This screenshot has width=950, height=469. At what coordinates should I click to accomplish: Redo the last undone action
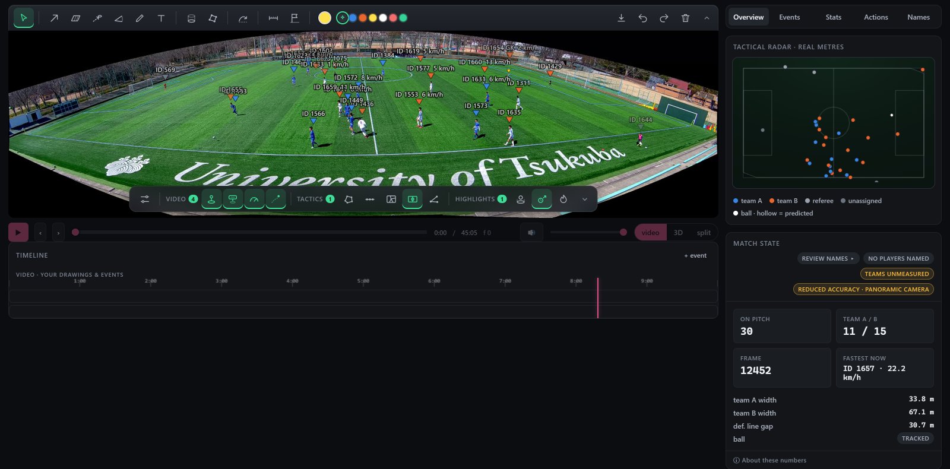pos(664,18)
